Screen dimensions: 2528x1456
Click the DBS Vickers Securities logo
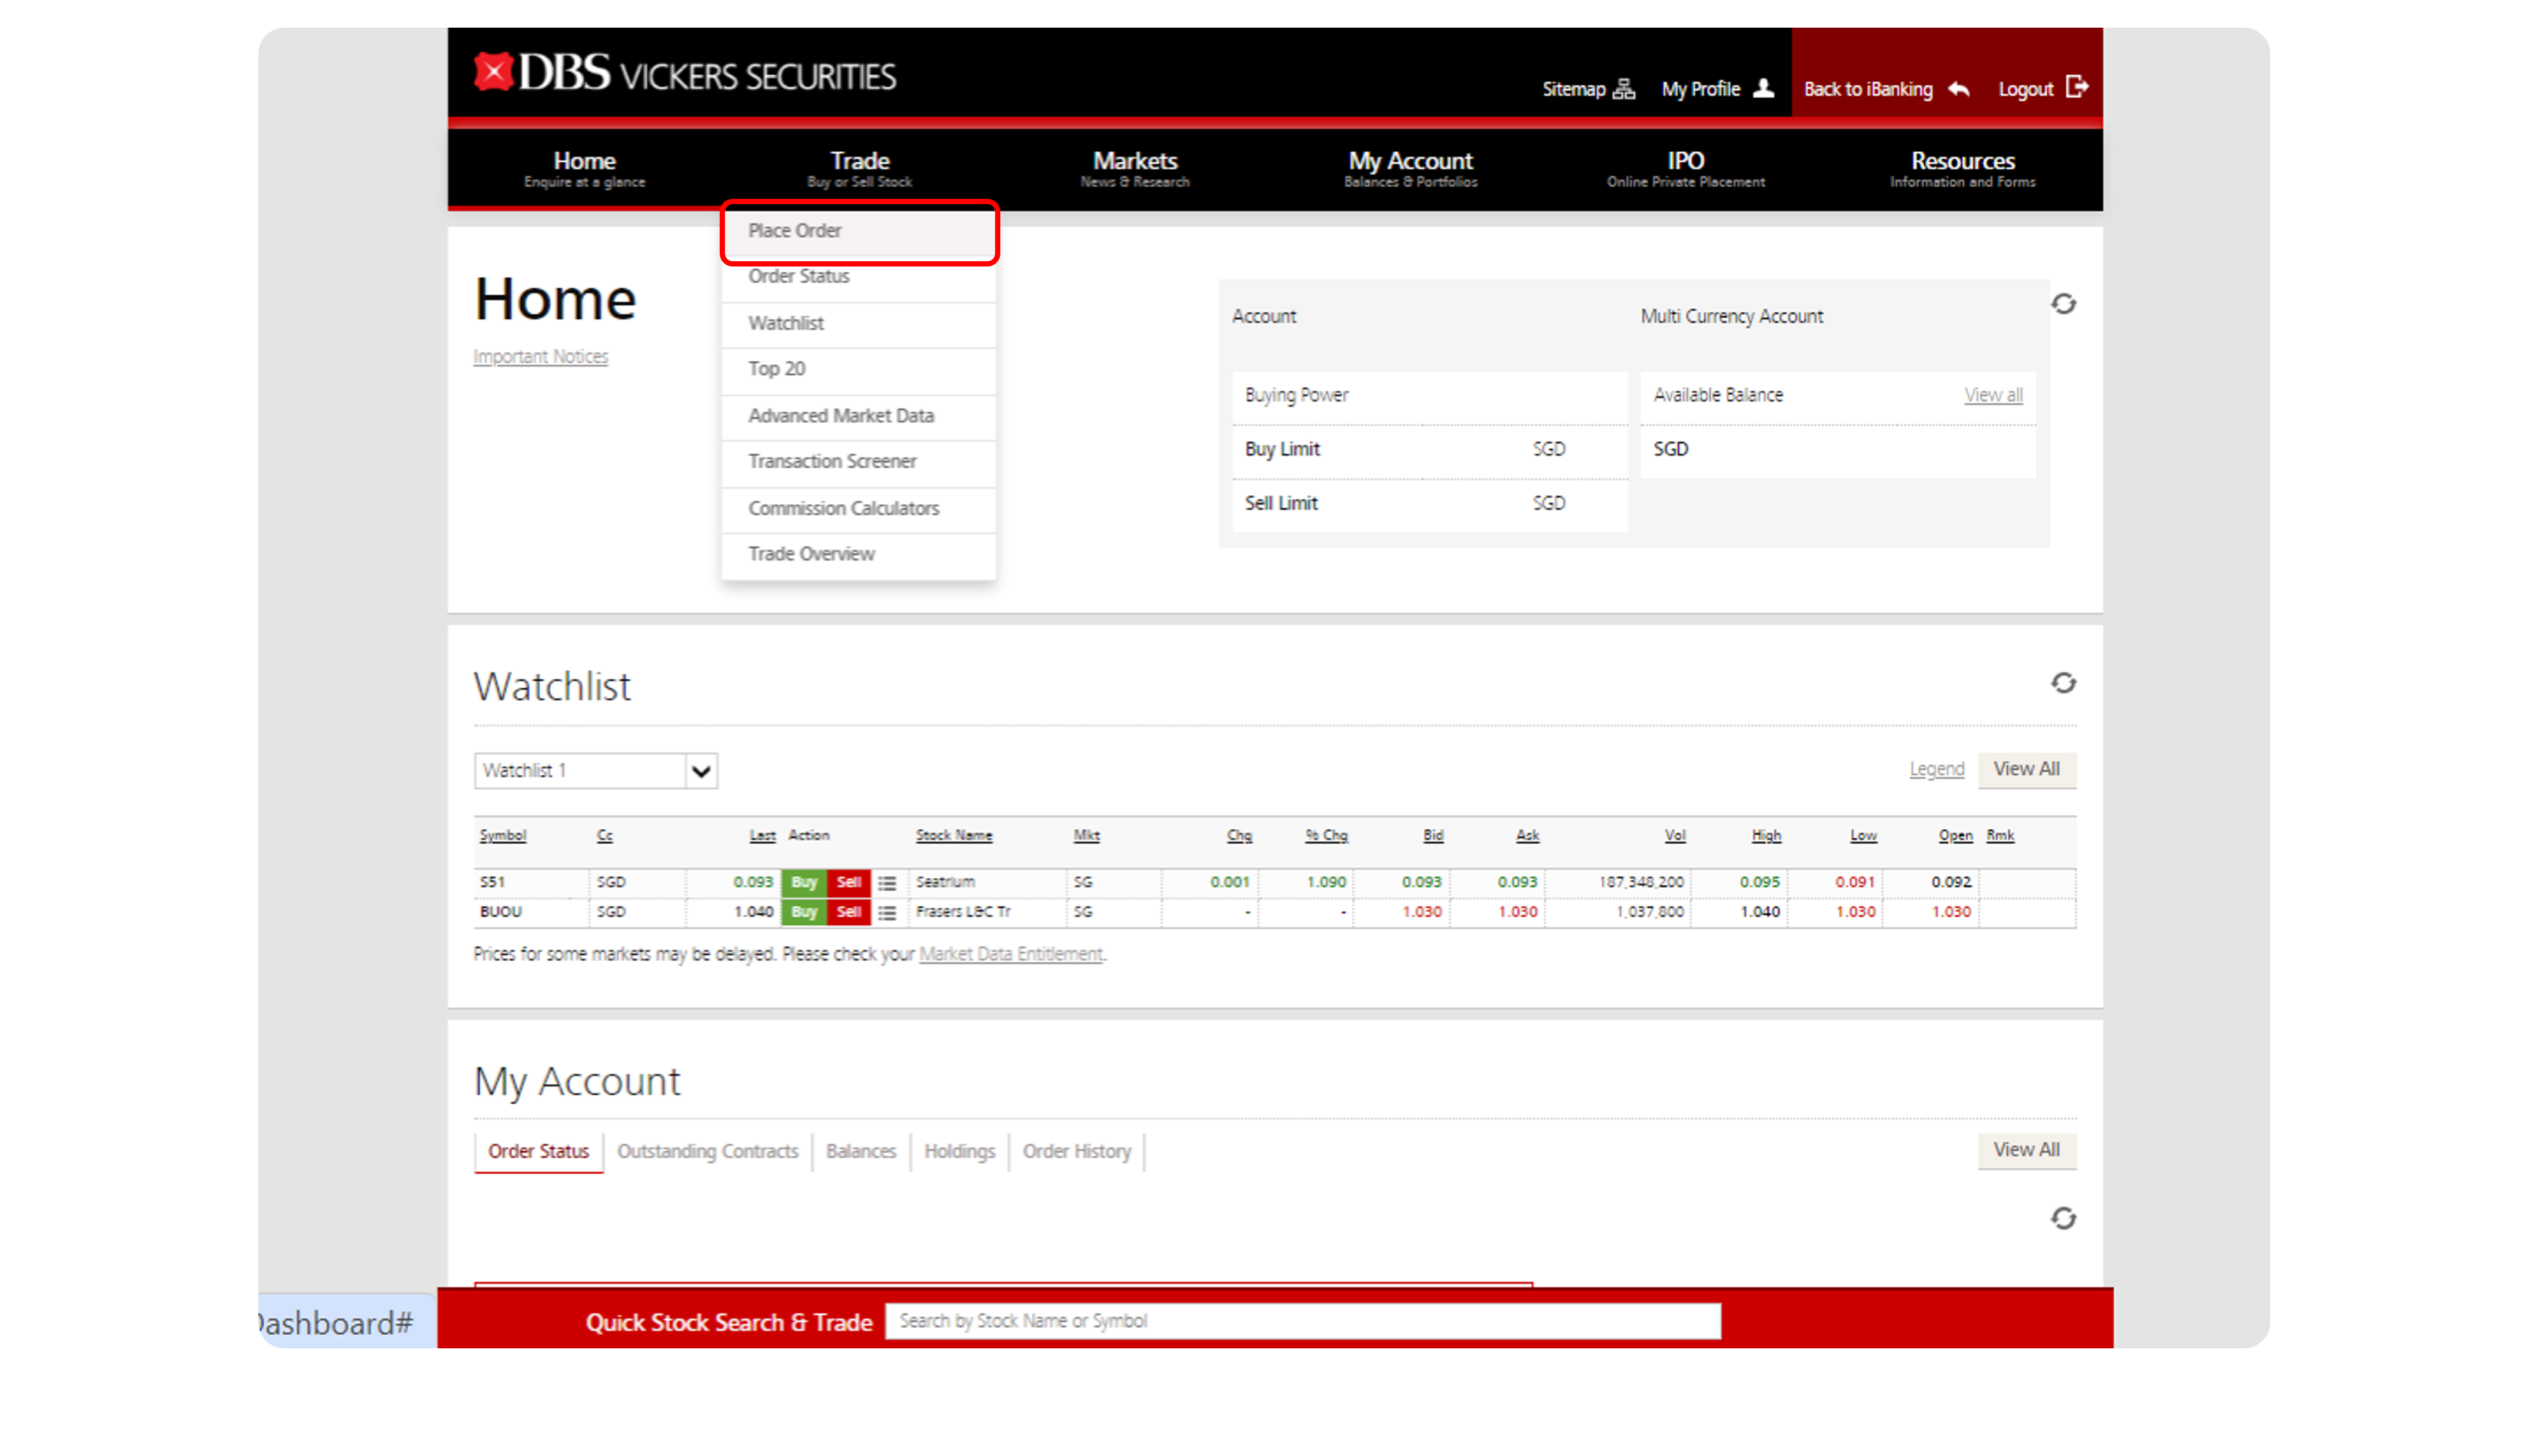click(x=685, y=73)
